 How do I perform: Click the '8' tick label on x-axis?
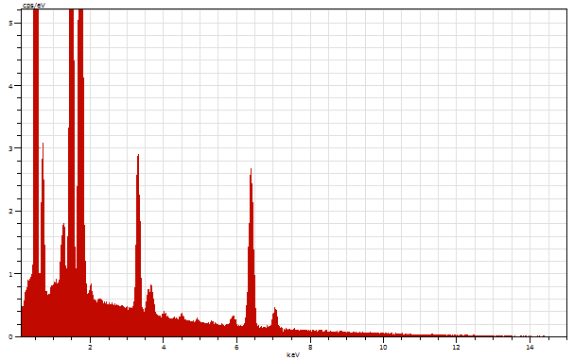click(x=310, y=347)
